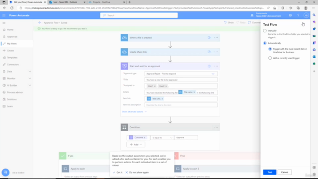Remove the Outcome token in Condition
This screenshot has height=179, width=318.
145,138
